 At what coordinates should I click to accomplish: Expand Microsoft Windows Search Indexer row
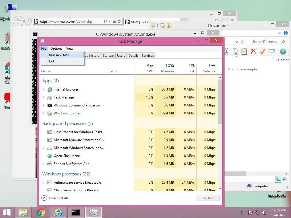click(x=43, y=148)
